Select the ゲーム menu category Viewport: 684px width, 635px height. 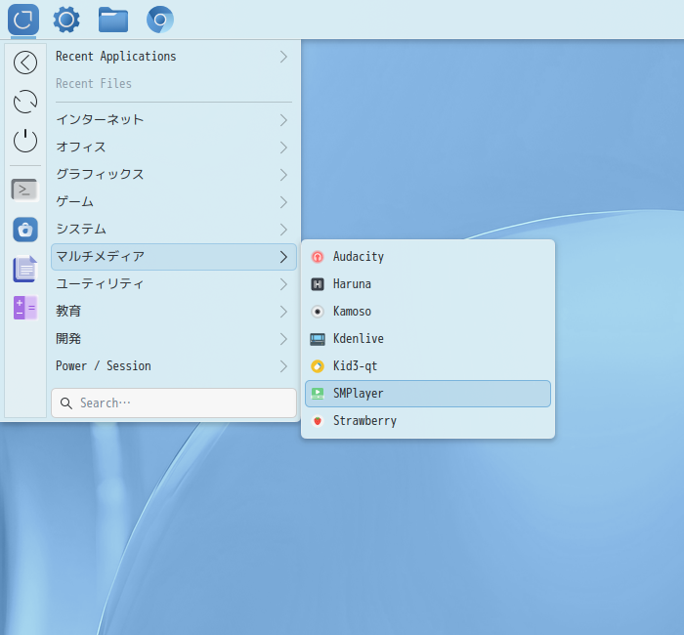75,202
